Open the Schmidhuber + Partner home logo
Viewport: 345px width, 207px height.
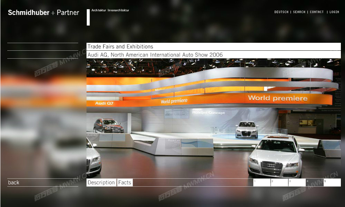click(x=43, y=12)
